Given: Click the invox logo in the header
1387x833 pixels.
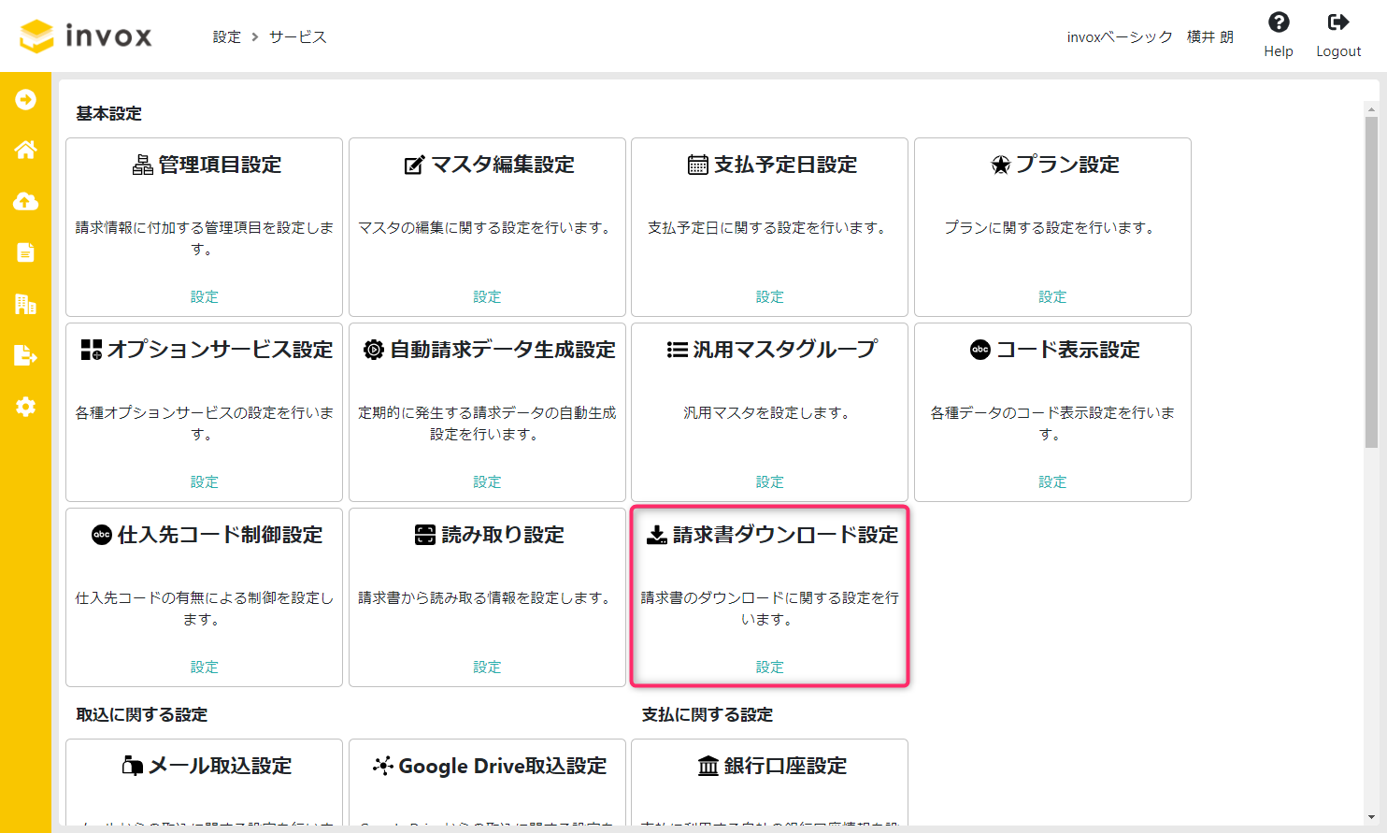Looking at the screenshot, I should tap(84, 36).
